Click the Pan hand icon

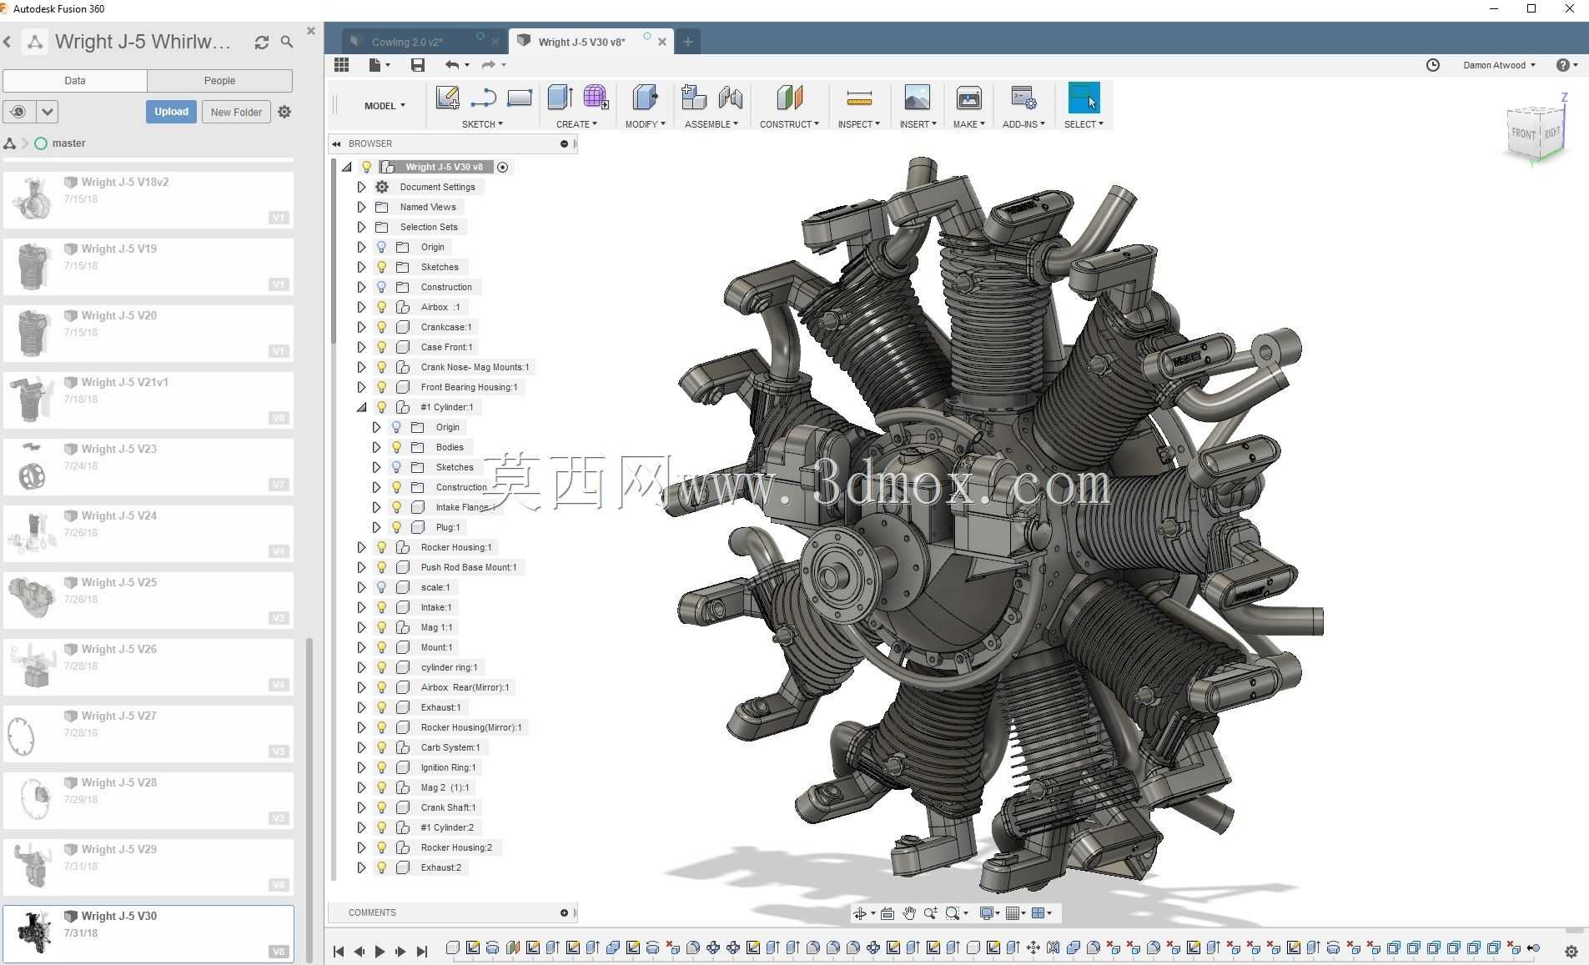coord(909,913)
